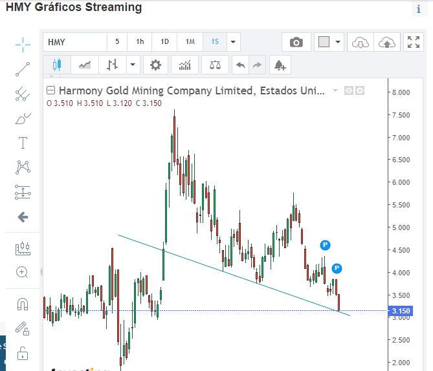433x371 pixels.
Task: Open the interval dropdown arrow
Action: (x=234, y=42)
